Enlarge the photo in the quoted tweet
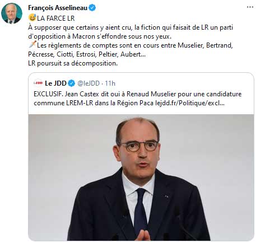This screenshot has width=256, height=243. coord(141,177)
